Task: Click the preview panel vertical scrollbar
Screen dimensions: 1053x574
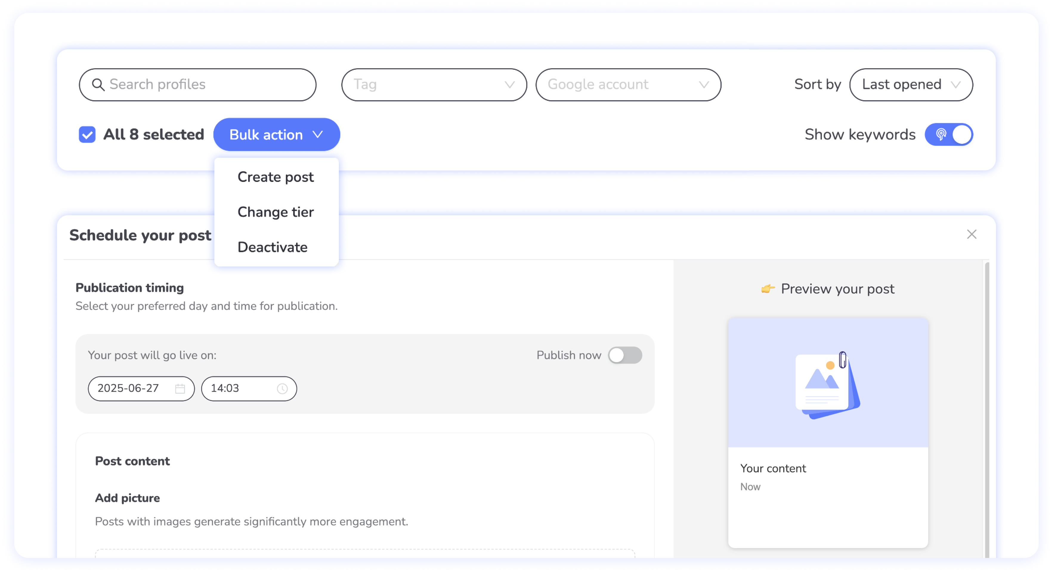Action: 987,409
